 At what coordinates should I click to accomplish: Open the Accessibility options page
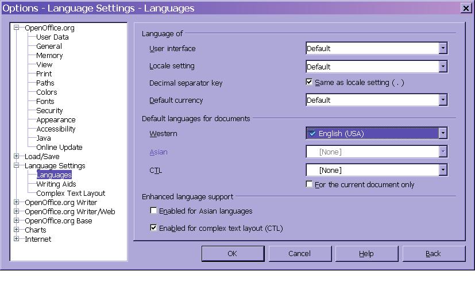click(56, 129)
